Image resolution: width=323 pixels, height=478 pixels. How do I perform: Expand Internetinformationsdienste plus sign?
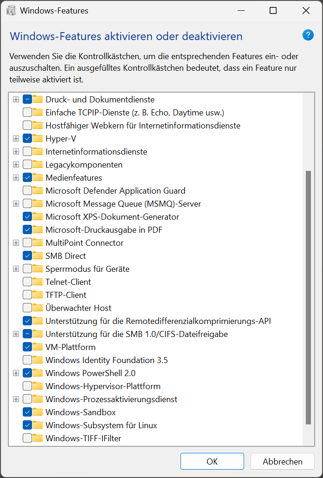pos(16,152)
